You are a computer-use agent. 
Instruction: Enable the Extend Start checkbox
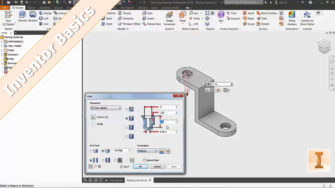pos(144,160)
